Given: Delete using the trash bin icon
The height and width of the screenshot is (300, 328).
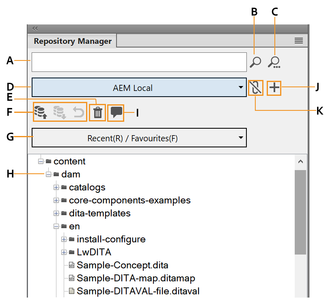Looking at the screenshot, I should (x=97, y=112).
